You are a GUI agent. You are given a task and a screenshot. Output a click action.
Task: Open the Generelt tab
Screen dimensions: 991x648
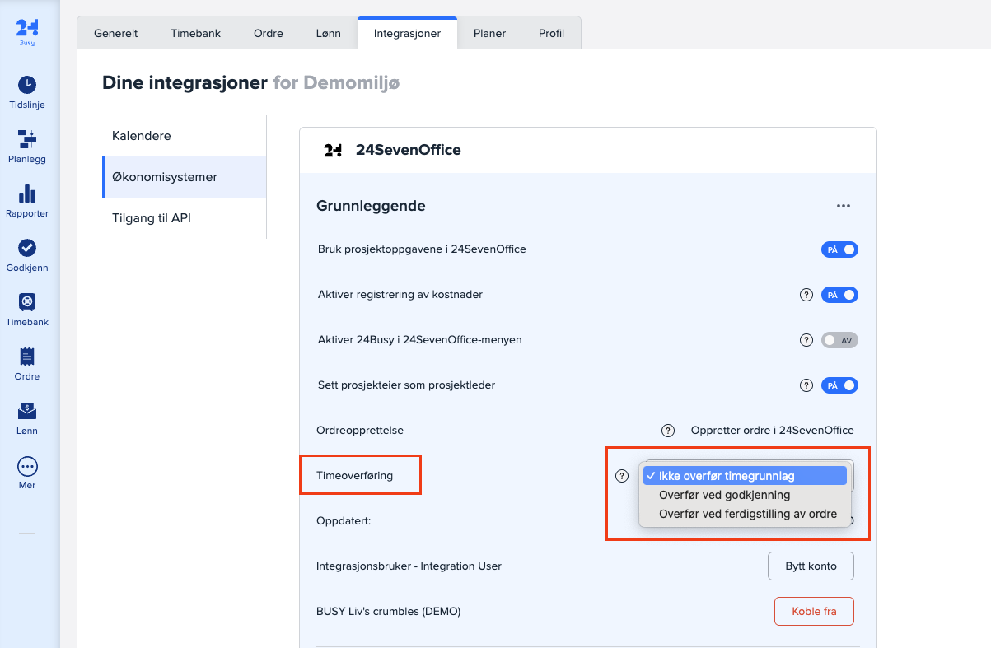(x=116, y=34)
